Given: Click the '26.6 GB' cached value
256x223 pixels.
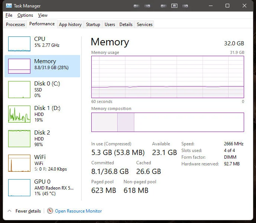Looking at the screenshot, I should tap(148, 171).
